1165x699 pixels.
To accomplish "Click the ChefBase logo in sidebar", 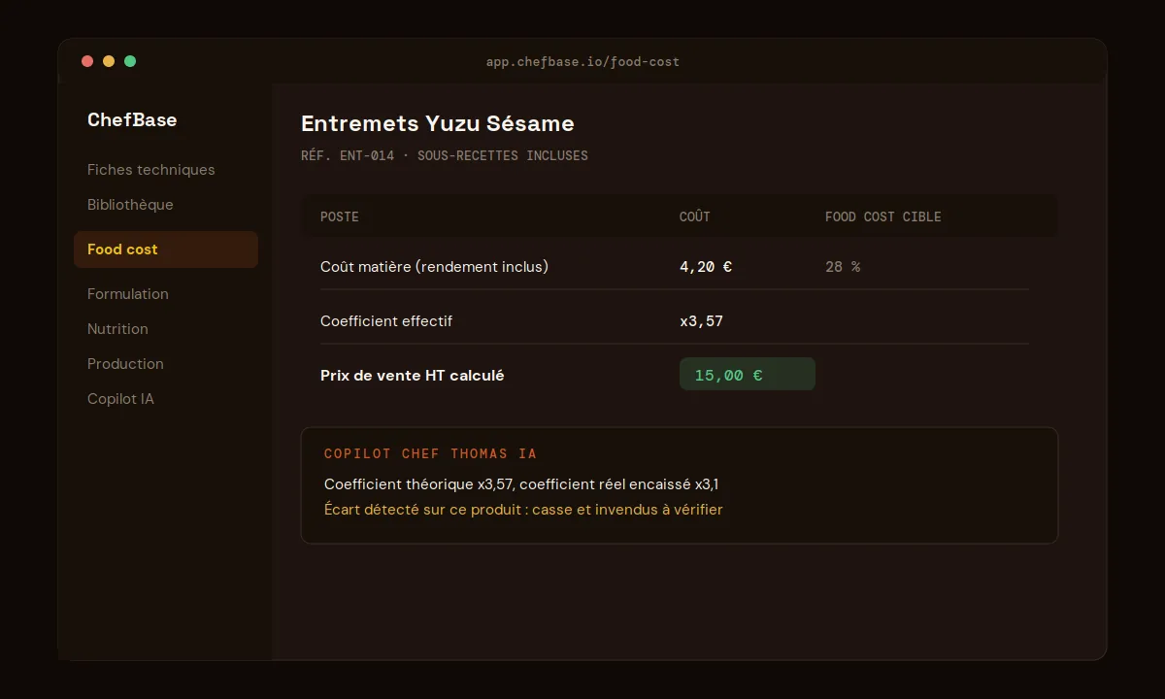I will pos(132,119).
